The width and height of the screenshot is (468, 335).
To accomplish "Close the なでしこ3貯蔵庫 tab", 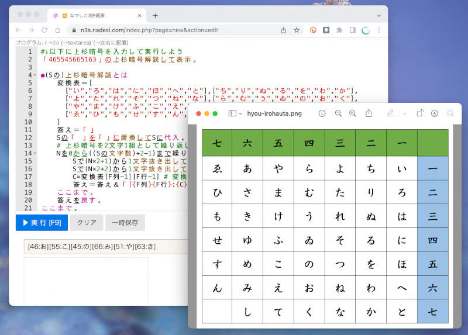I will [x=139, y=16].
